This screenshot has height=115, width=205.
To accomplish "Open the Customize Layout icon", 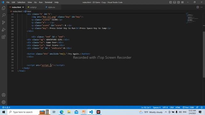I will click(182, 2).
